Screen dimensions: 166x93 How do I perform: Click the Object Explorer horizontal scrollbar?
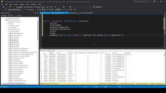(x=14, y=84)
